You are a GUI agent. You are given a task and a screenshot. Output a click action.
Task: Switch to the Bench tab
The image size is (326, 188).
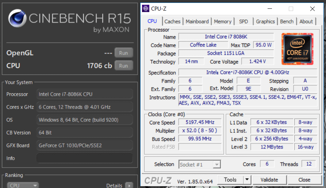pos(287,22)
